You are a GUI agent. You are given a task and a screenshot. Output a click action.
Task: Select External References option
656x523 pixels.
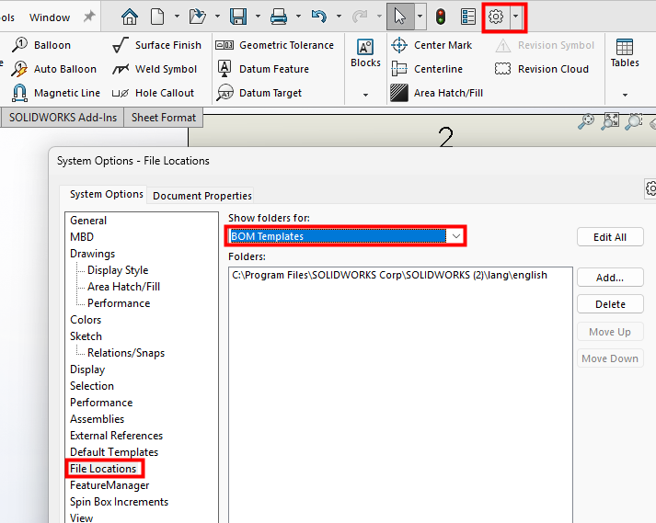116,436
